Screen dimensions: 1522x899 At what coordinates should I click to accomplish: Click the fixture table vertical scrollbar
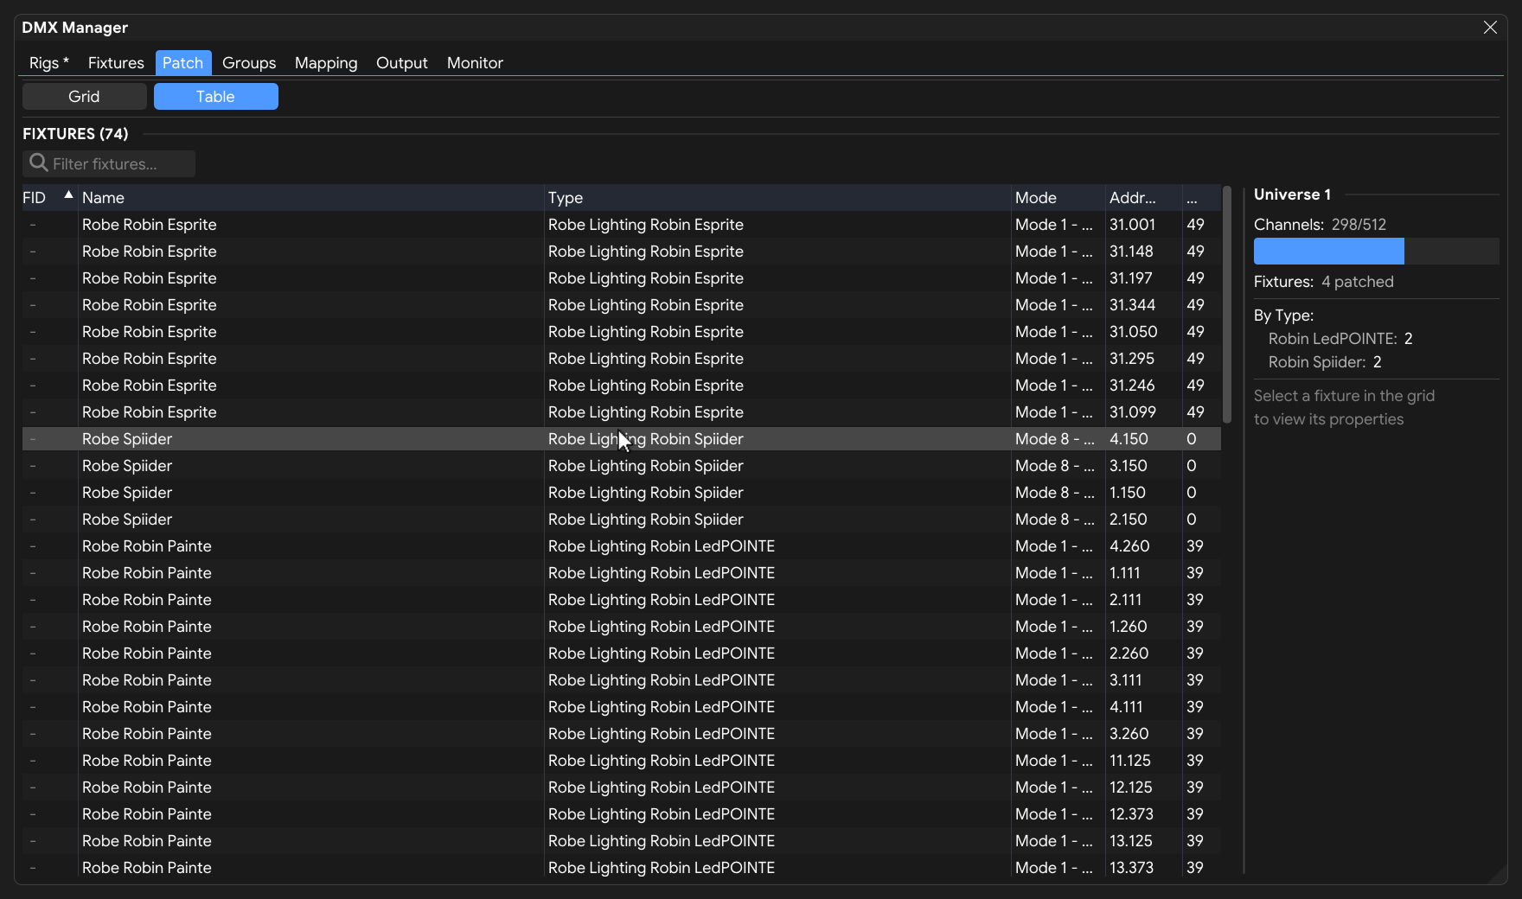[1227, 304]
